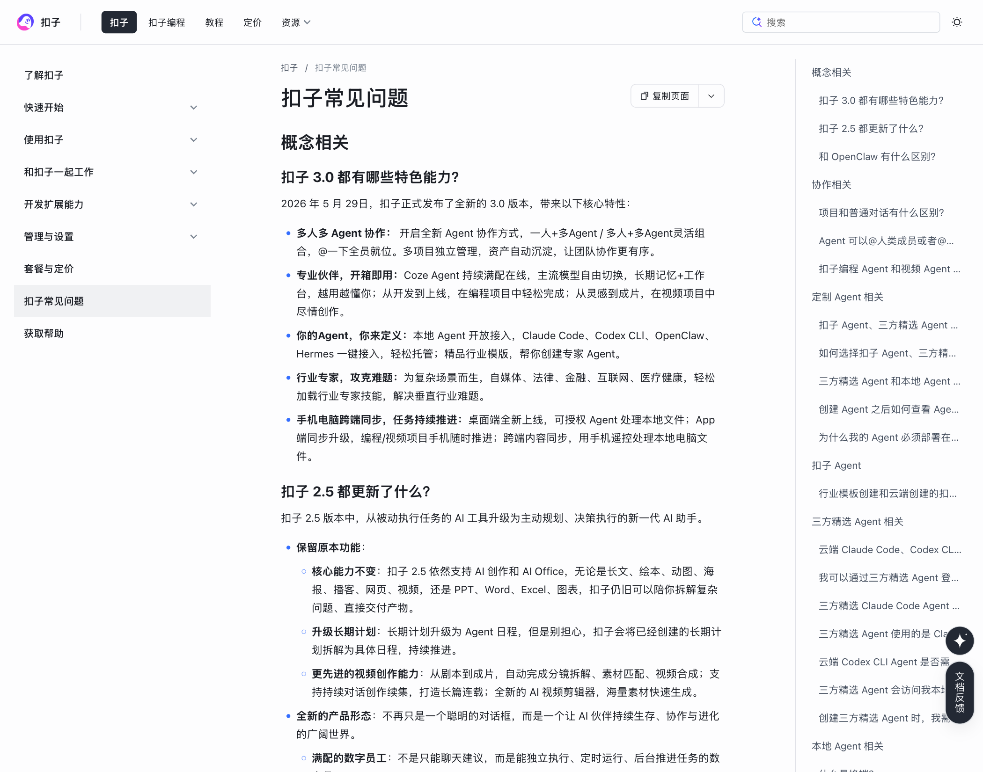Jump to 扣子 Agent heading in contents
Viewport: 983px width, 772px height.
pos(836,466)
